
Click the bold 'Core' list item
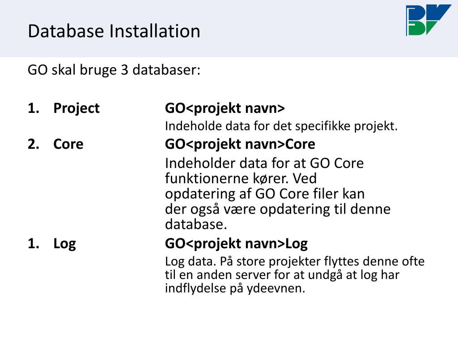pyautogui.click(x=68, y=144)
